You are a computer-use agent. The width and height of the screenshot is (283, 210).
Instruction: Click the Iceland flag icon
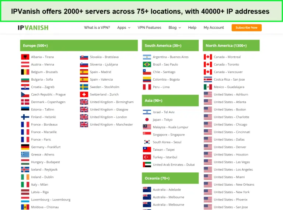click(25, 169)
